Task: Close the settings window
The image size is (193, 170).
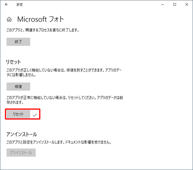Action: point(186,5)
